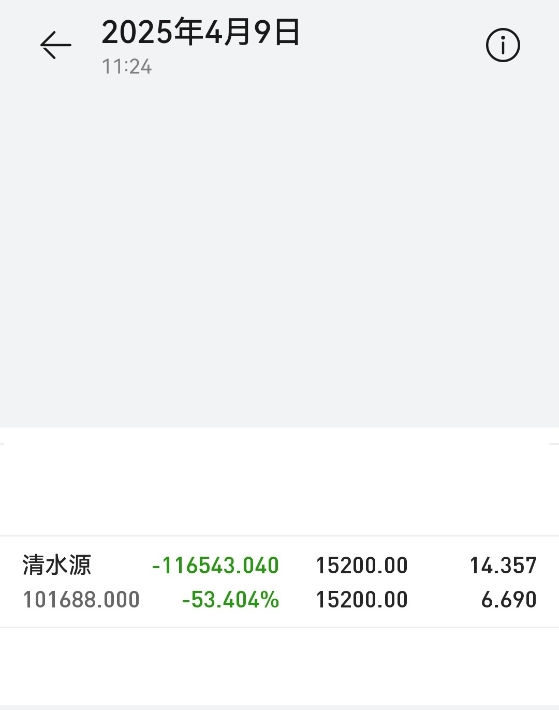Screen dimensions: 559x710
Task: Tap the 101688.000 market value
Action: pos(81,600)
